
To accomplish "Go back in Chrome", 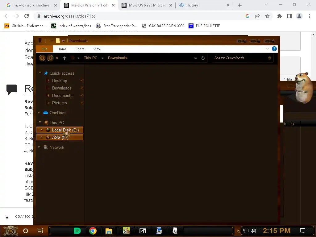I will pyautogui.click(x=7, y=16).
